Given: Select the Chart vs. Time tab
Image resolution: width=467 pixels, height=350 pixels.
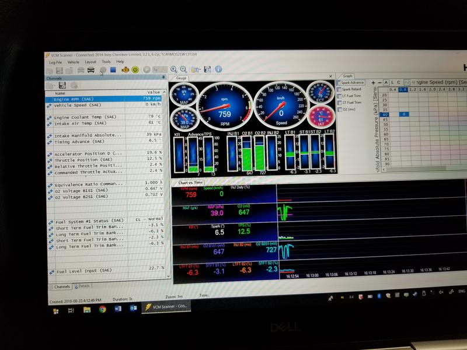Looking at the screenshot, I should (x=190, y=183).
